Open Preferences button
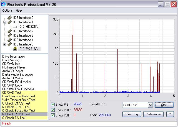The width and height of the screenshot is (178, 127). (x=153, y=114)
